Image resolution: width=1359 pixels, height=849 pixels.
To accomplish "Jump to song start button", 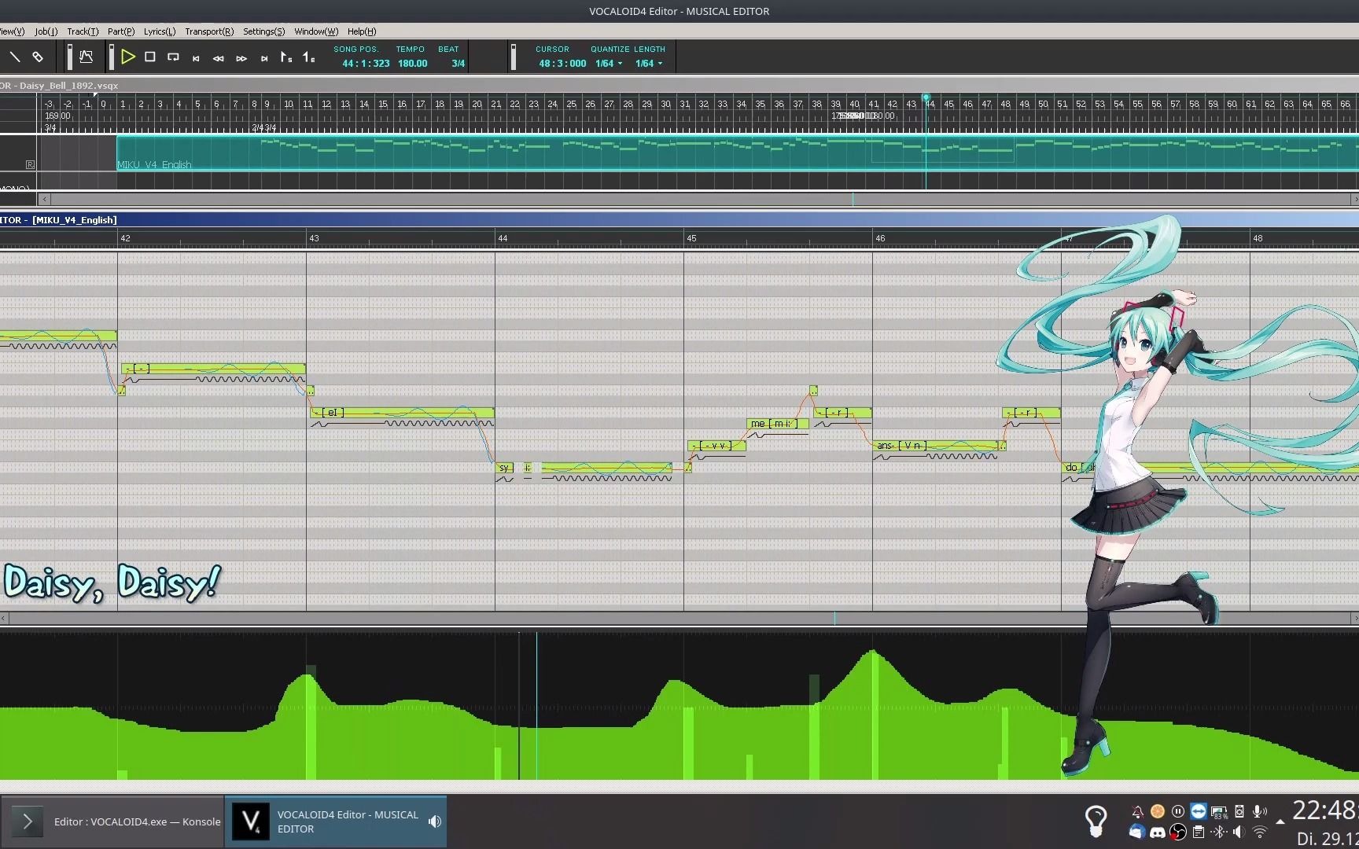I will coord(196,58).
